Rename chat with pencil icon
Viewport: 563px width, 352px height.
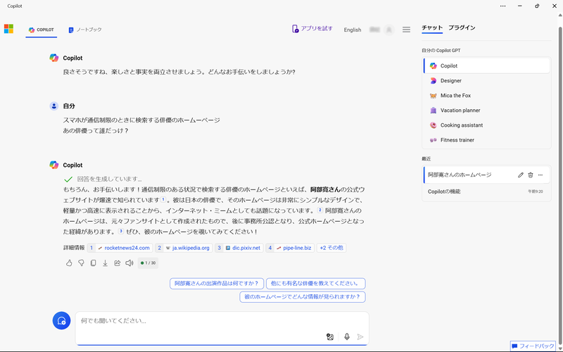pyautogui.click(x=520, y=175)
